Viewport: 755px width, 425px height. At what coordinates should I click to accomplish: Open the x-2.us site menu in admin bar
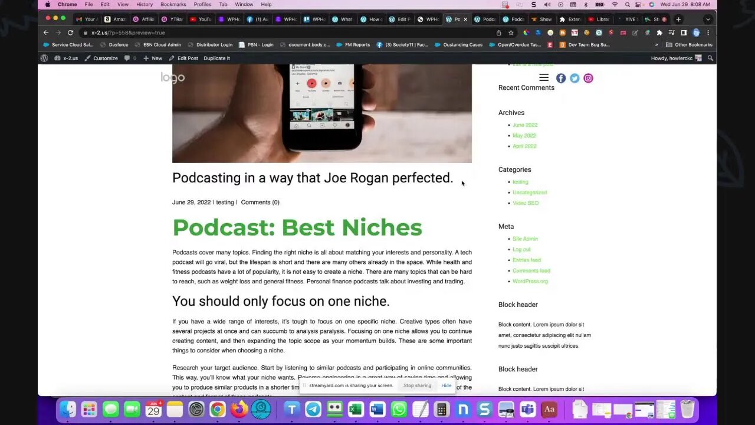click(x=66, y=58)
